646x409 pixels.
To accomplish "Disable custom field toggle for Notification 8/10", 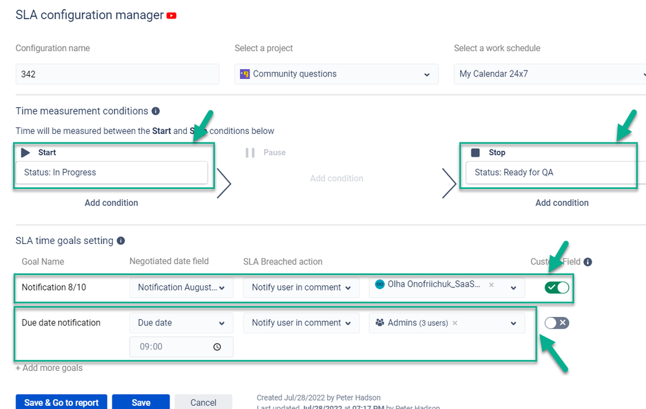I will point(557,287).
